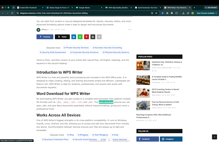Screen dimensions: 219x142
Task: Follow on Facebook in sidebar
Action: [148, 139]
